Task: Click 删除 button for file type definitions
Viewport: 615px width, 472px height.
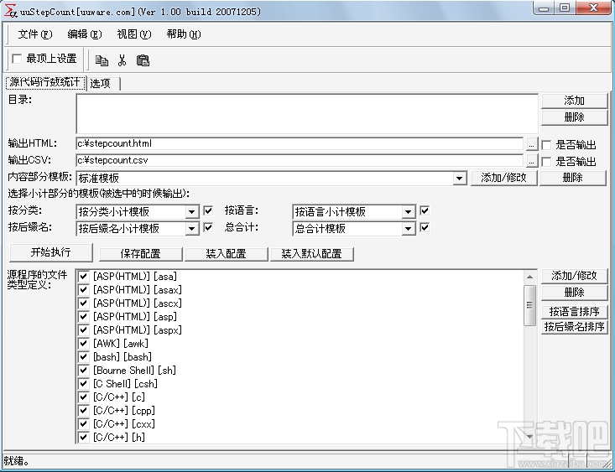Action: 574,293
